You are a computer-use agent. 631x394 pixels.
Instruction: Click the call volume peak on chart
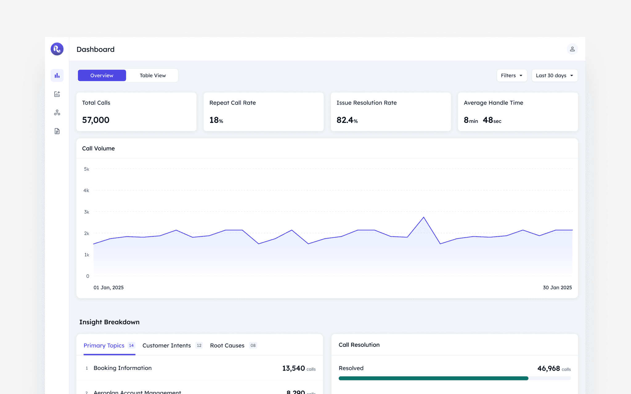(x=424, y=218)
